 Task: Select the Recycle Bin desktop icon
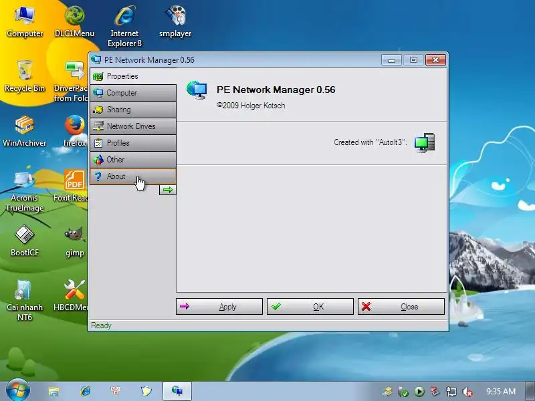[x=25, y=76]
